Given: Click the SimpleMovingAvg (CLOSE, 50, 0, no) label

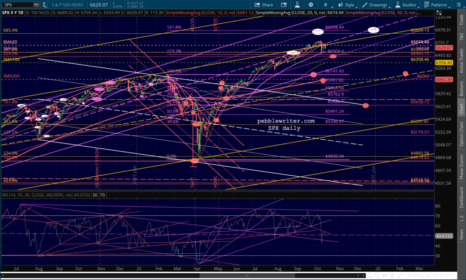Looking at the screenshot, I should pyautogui.click(x=380, y=12).
